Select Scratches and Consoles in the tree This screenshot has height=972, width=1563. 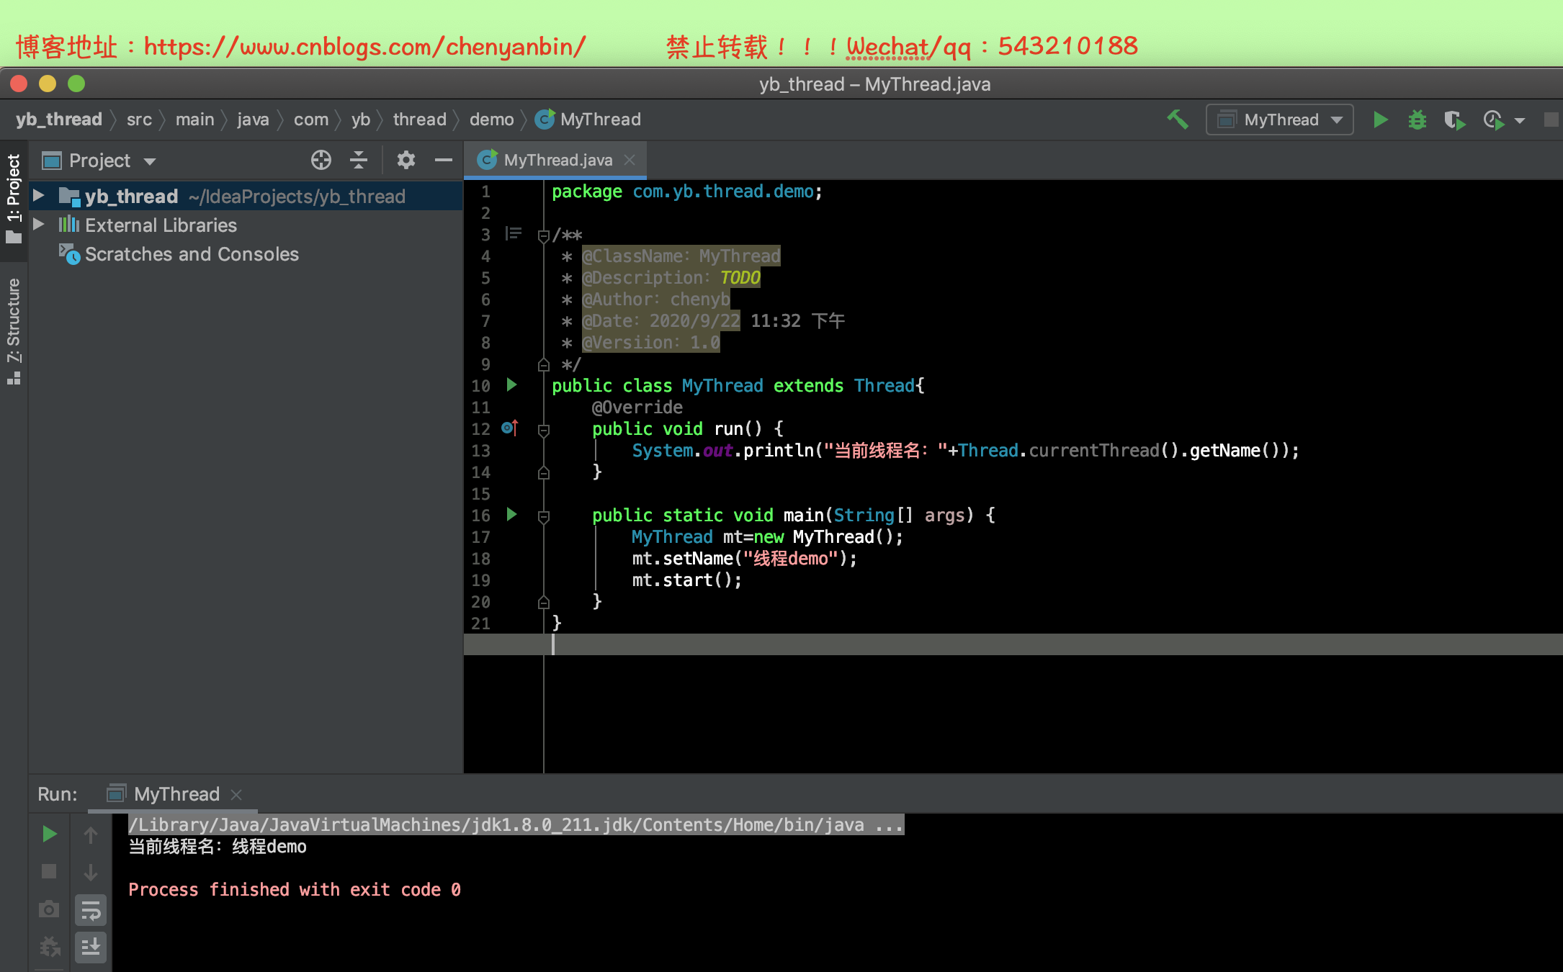click(192, 254)
